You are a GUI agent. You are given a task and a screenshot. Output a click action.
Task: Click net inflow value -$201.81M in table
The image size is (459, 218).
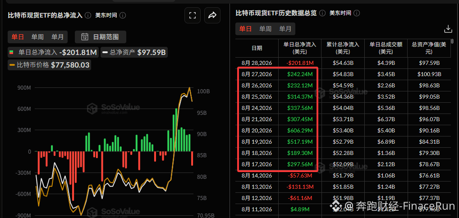coord(300,63)
